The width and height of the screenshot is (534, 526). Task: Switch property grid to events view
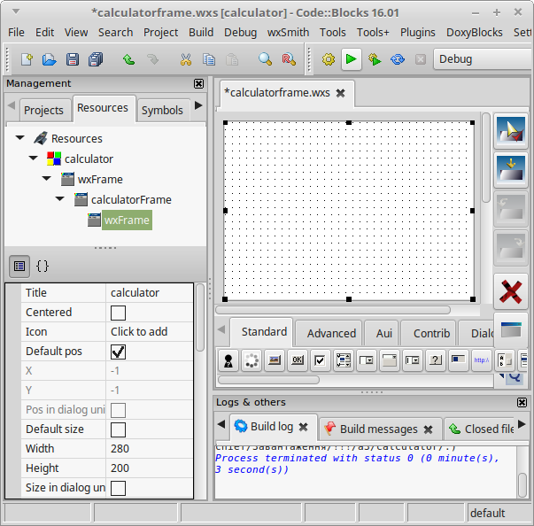tap(43, 267)
